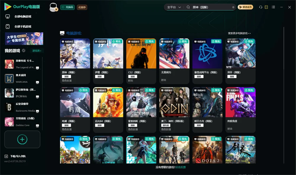Image resolution: width=296 pixels, height=175 pixels.
Task: Click the add game plus button
Action: tap(22, 139)
